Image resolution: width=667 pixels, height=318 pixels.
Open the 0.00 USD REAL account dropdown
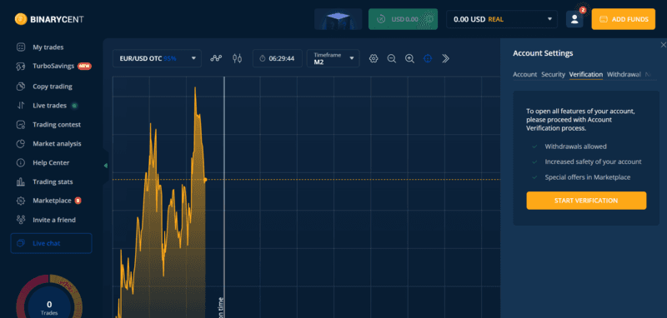point(502,19)
